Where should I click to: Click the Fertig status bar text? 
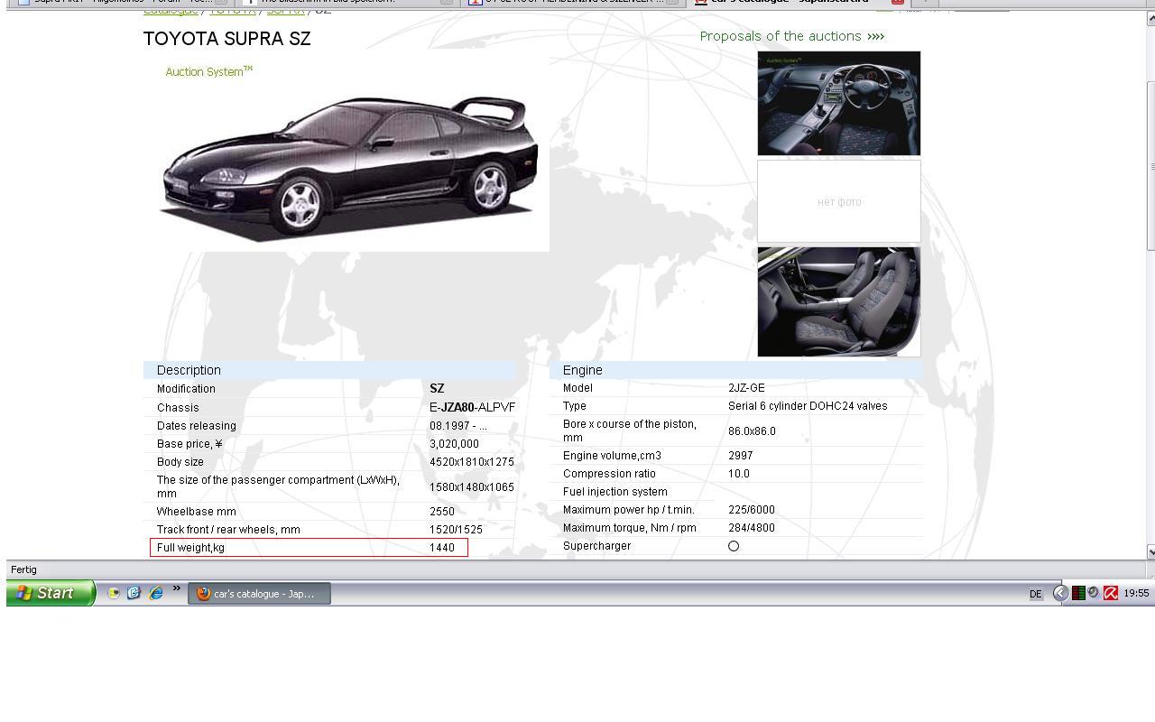tap(23, 569)
